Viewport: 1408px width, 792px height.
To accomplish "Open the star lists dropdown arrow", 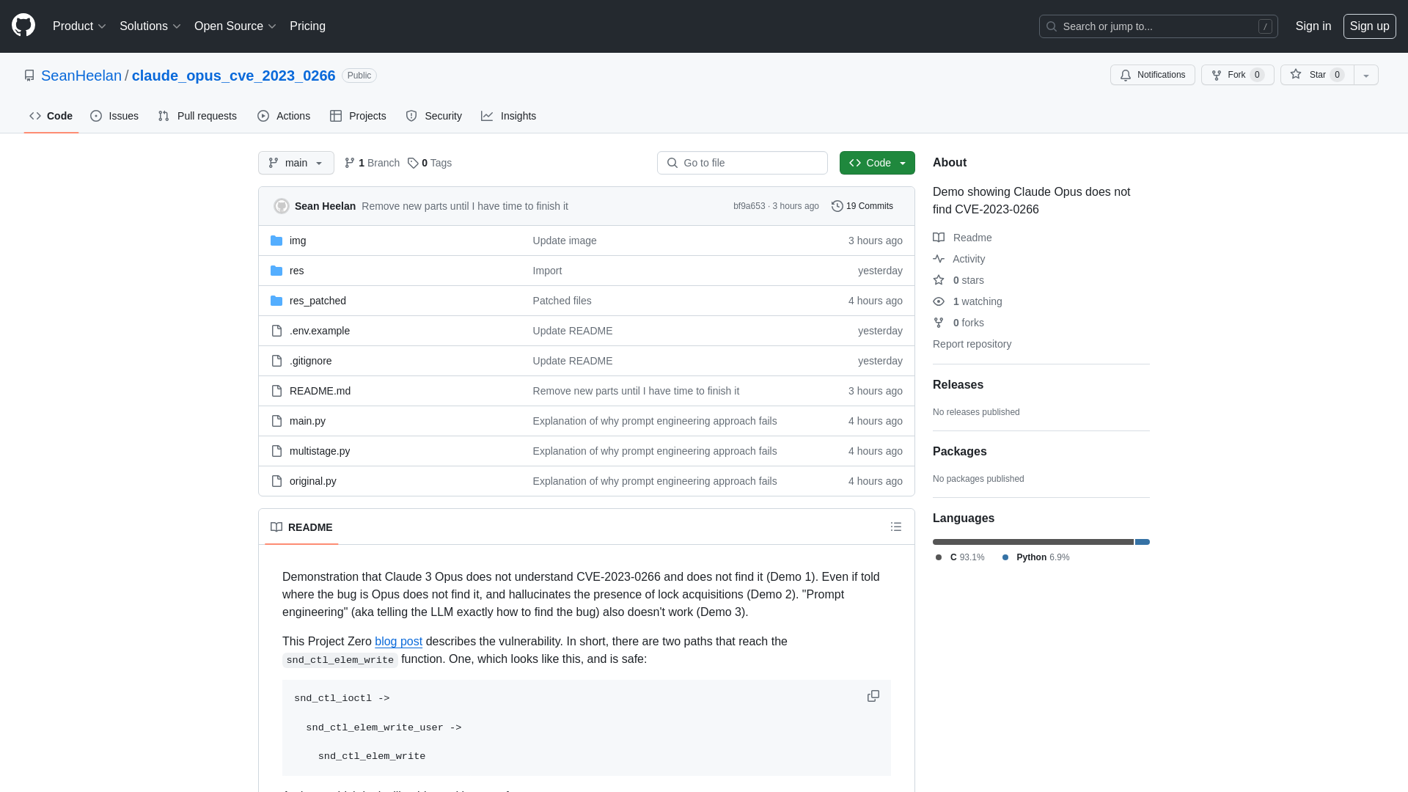I will coord(1366,75).
